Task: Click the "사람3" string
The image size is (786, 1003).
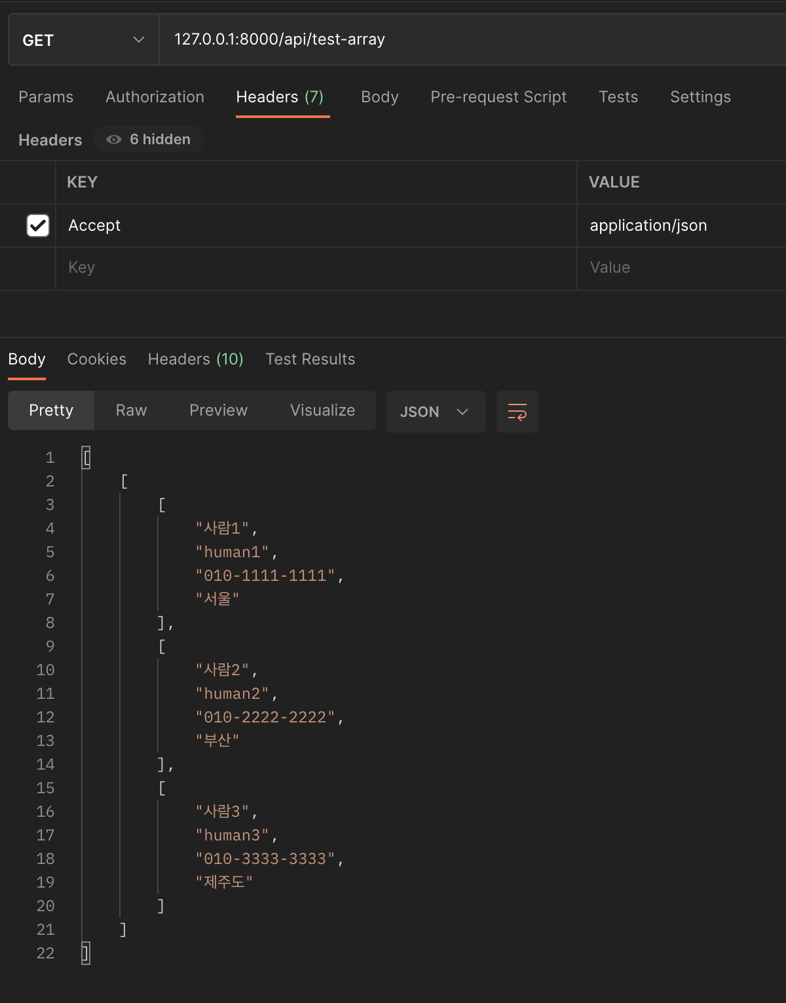Action: pyautogui.click(x=222, y=812)
